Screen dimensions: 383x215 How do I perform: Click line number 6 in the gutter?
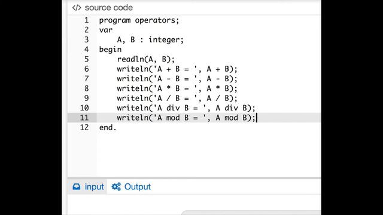[86, 69]
